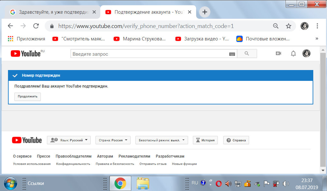The height and width of the screenshot is (191, 327).
Task: Click the Action Center flag tray icon
Action: tap(267, 184)
